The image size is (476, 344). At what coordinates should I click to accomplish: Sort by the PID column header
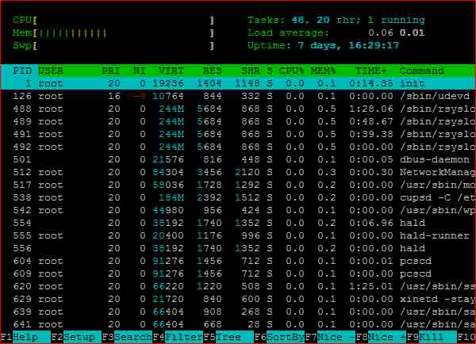pyautogui.click(x=22, y=71)
